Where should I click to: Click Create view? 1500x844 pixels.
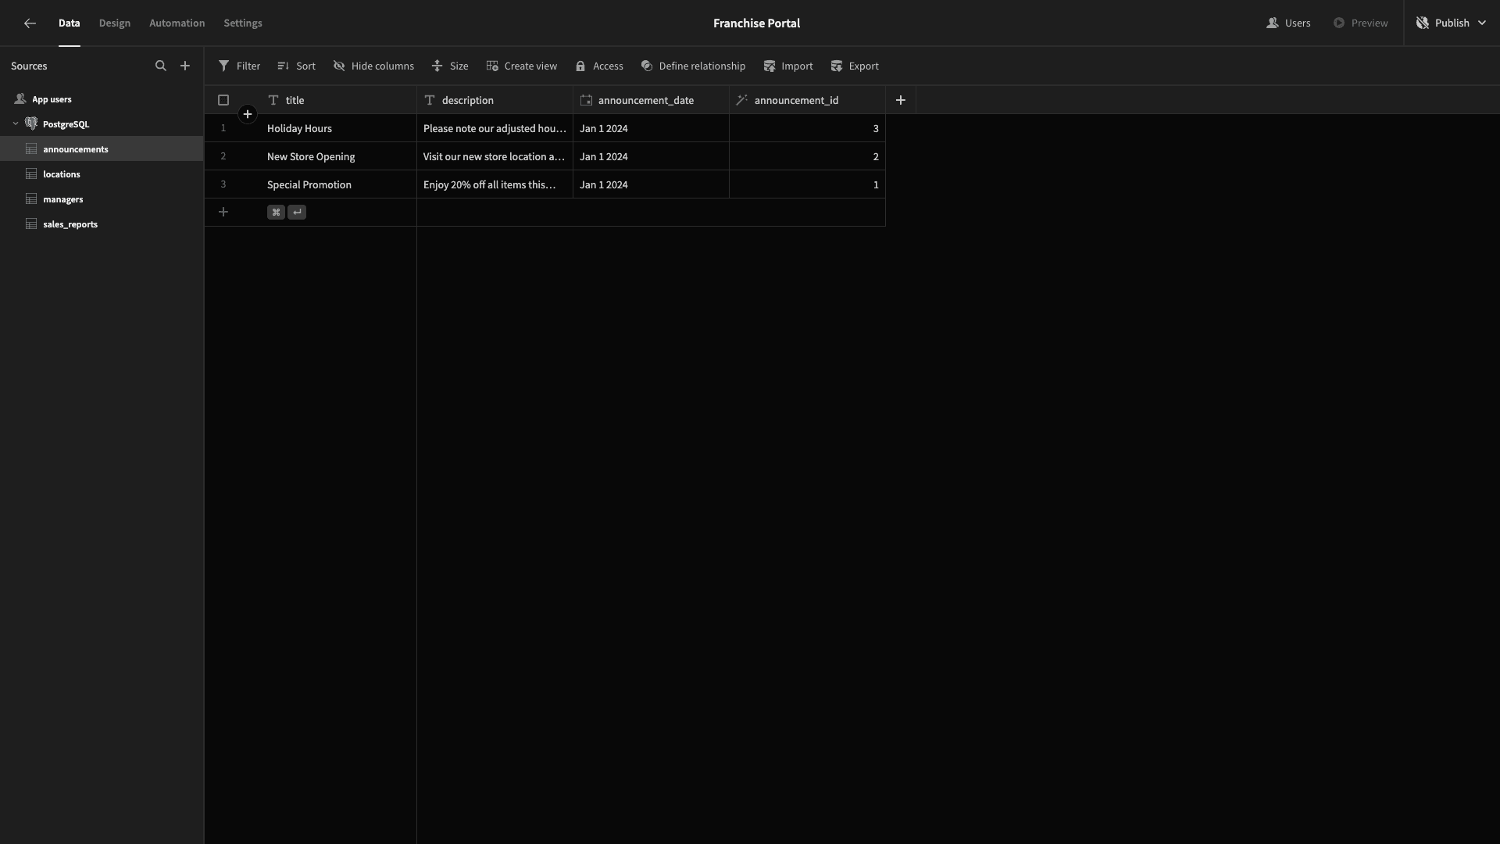pos(521,66)
